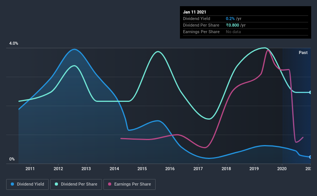Click the Jan 11 2021 tooltip date
Viewport: 317px width, 196px height.
(195, 12)
